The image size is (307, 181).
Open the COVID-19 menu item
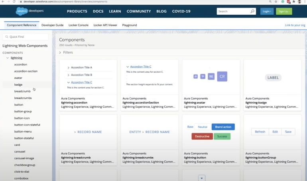coord(181,11)
